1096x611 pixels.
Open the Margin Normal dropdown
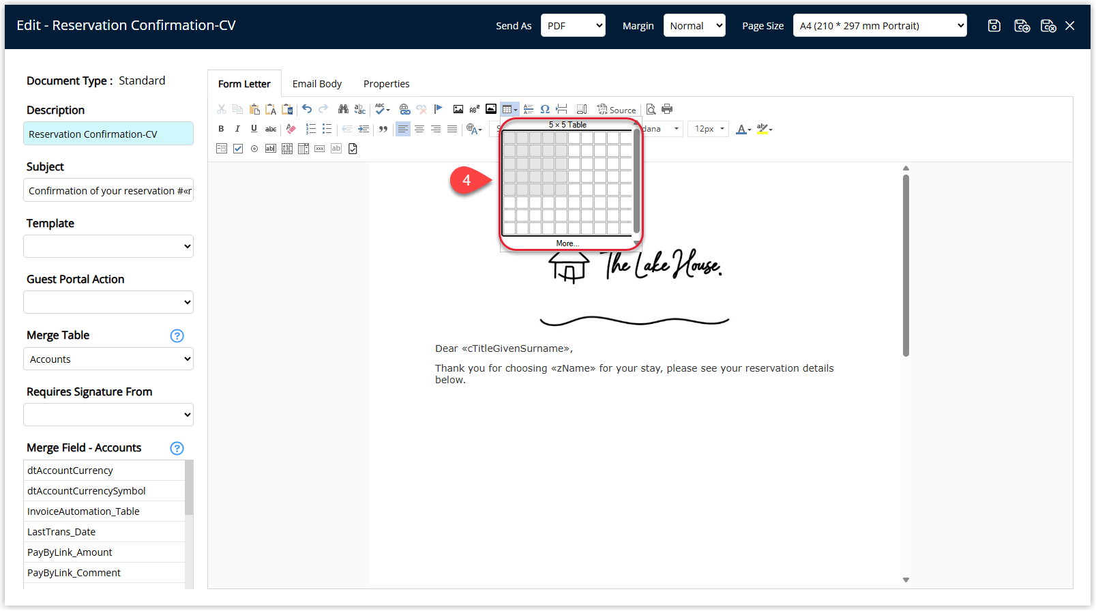click(x=694, y=26)
